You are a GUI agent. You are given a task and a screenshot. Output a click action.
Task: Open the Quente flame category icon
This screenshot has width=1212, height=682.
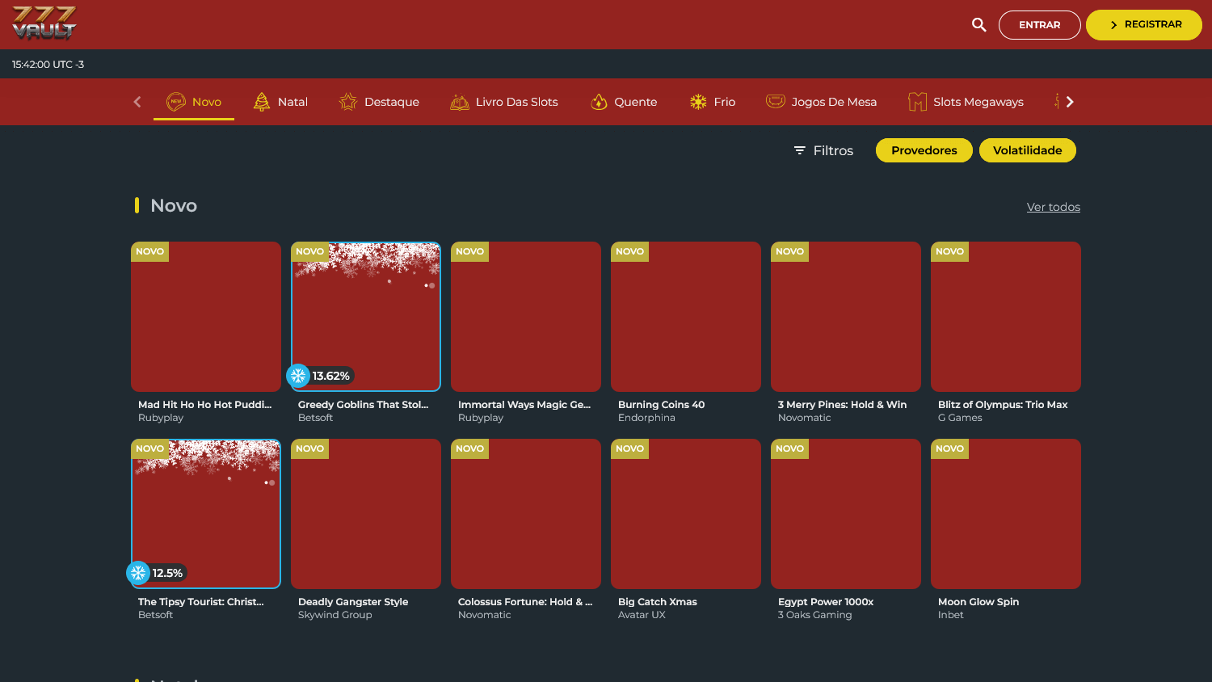pyautogui.click(x=596, y=101)
